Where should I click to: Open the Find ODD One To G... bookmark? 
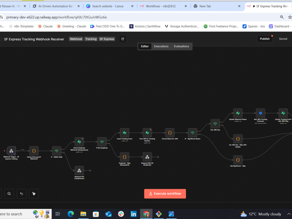point(107,26)
